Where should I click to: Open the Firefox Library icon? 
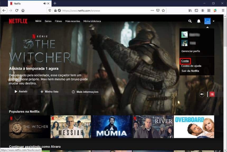click(190, 11)
